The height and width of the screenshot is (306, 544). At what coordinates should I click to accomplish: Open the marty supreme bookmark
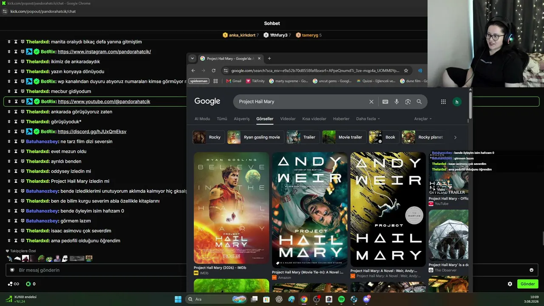[x=289, y=81]
